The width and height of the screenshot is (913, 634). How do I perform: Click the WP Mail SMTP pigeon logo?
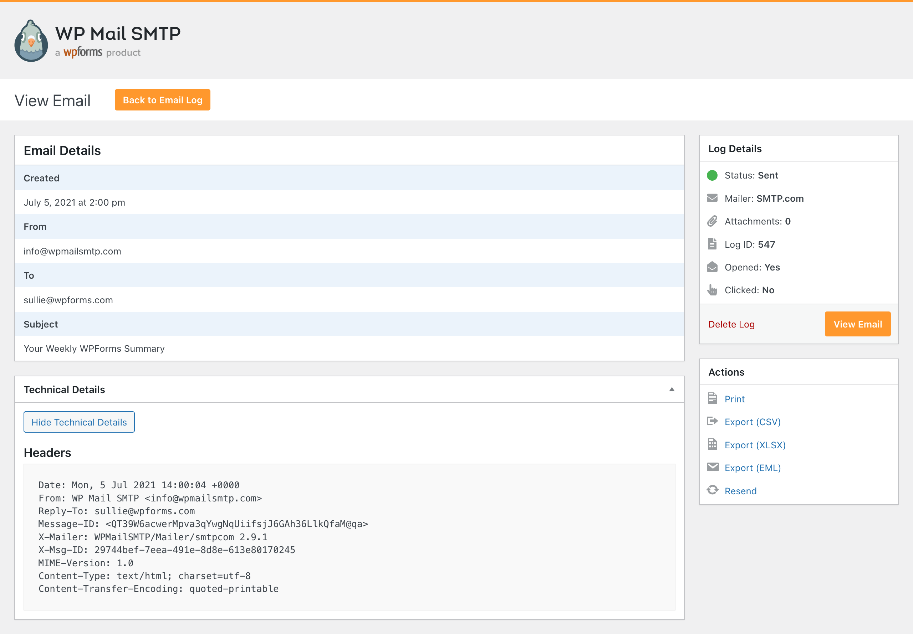pos(31,41)
